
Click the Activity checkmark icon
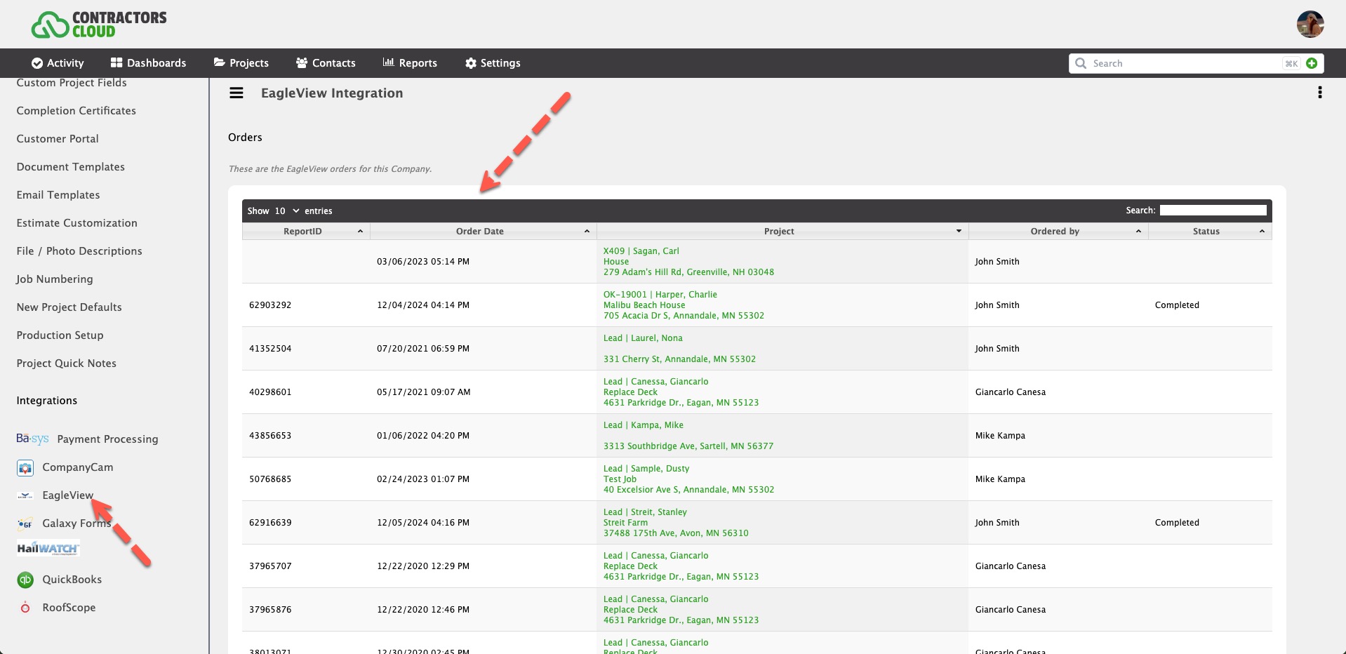[37, 63]
